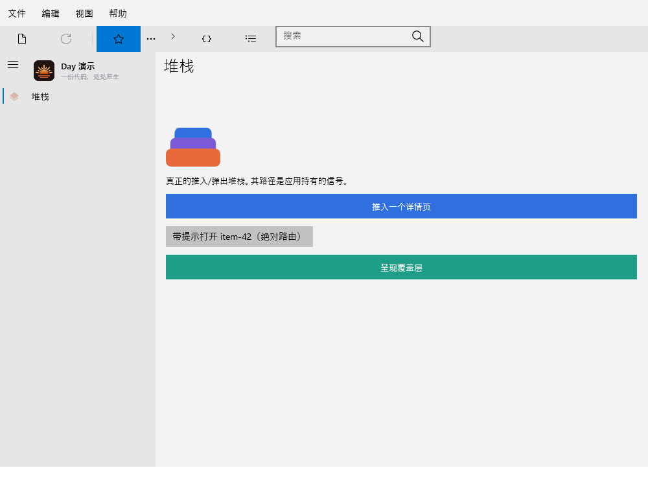This screenshot has height=503, width=648.
Task: Click the 呈现覆盖层 button
Action: tap(401, 267)
